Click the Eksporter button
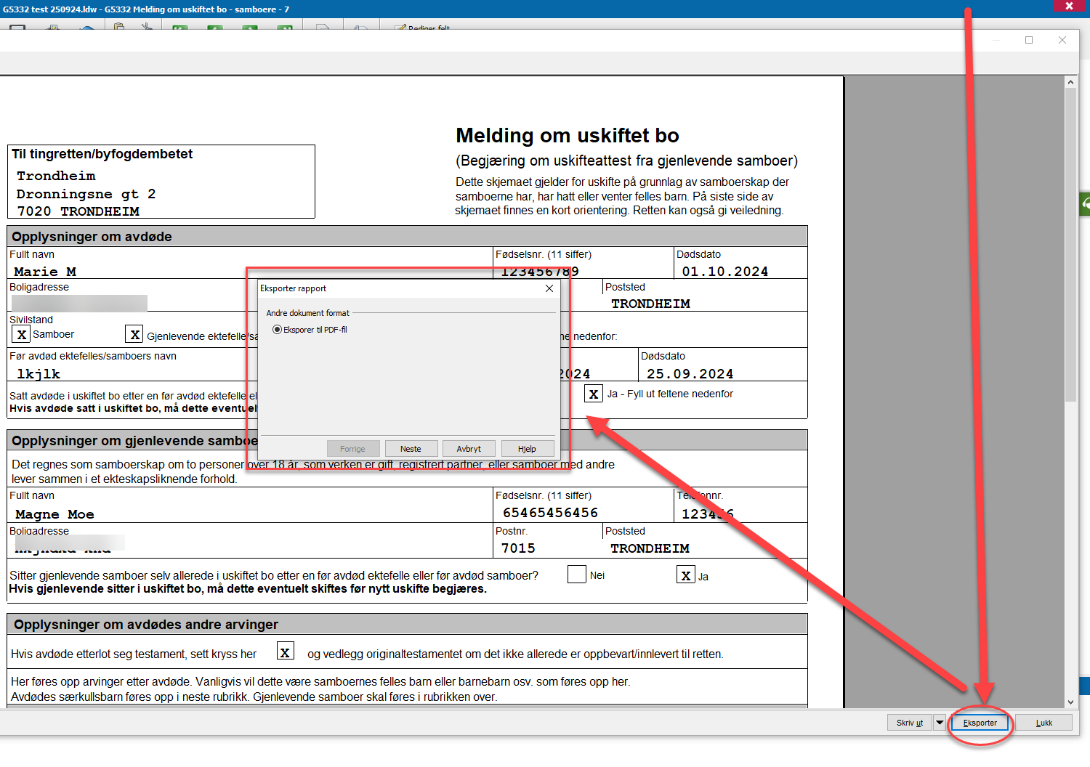 tap(980, 723)
